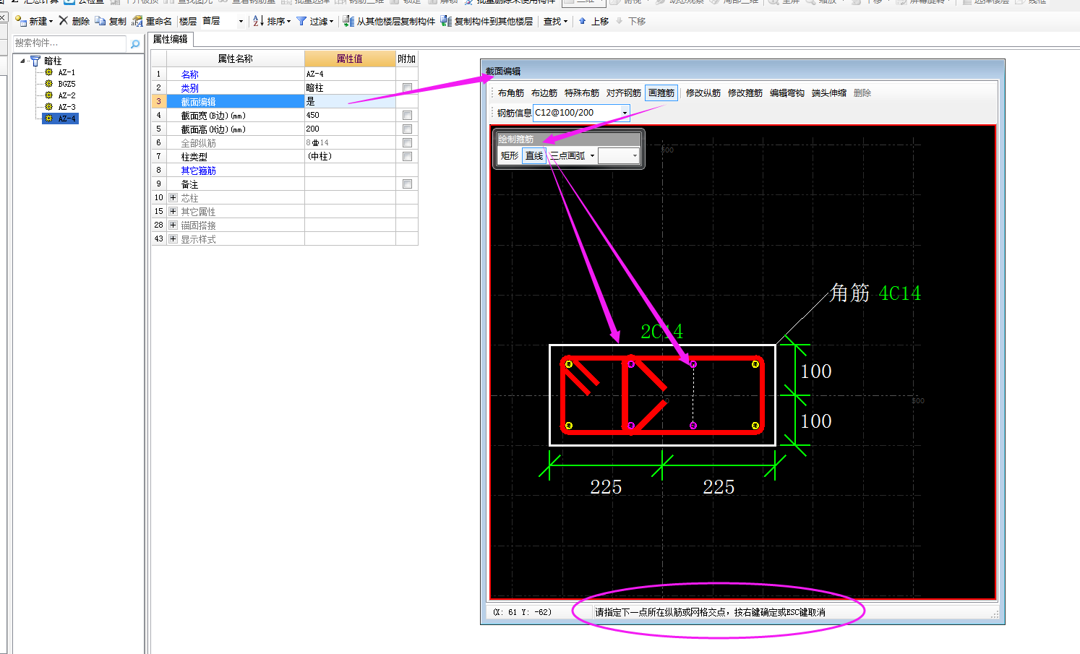Select 画箍筋 in section editor toolbar

[x=661, y=92]
